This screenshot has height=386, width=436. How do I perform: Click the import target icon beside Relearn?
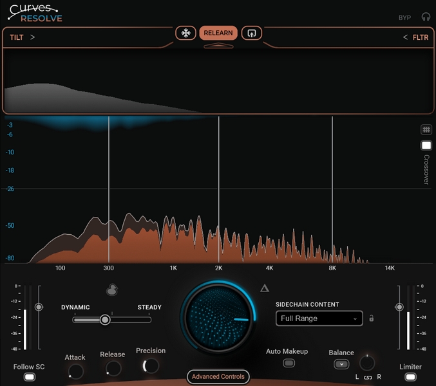(251, 33)
